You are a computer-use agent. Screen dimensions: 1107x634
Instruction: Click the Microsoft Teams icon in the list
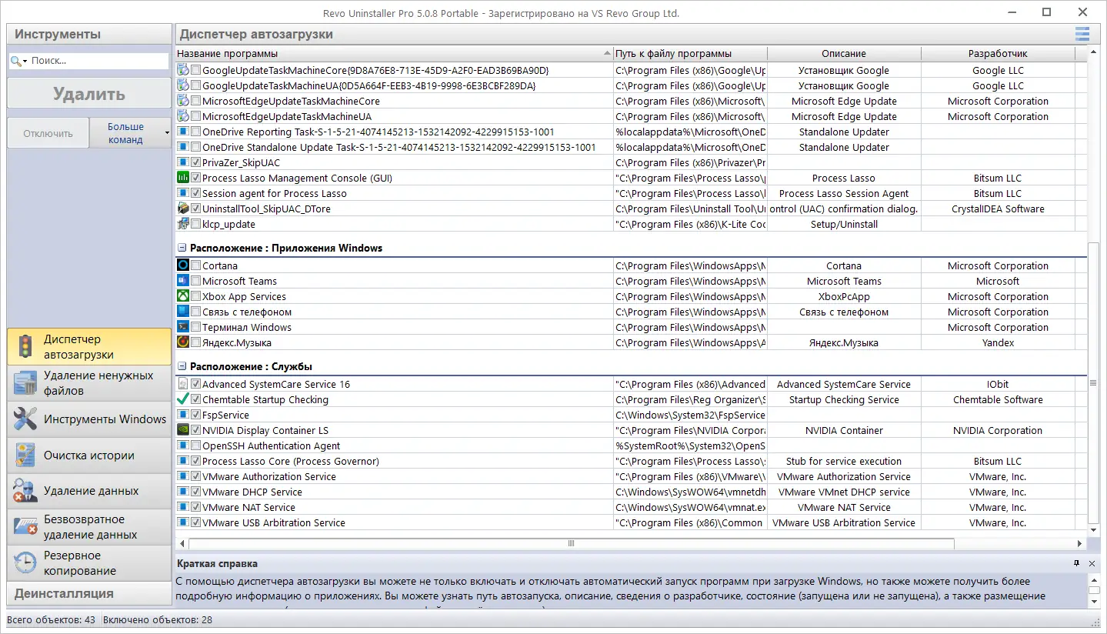pyautogui.click(x=183, y=281)
